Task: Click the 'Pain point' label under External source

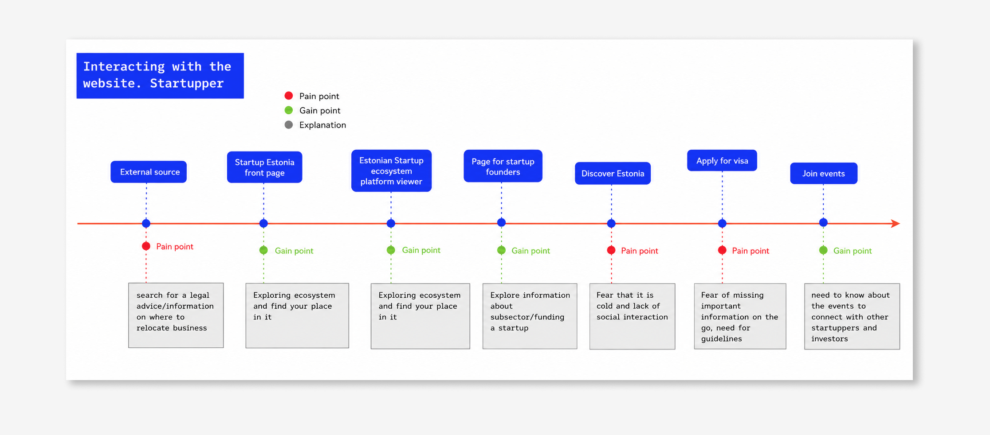Action: click(x=175, y=246)
